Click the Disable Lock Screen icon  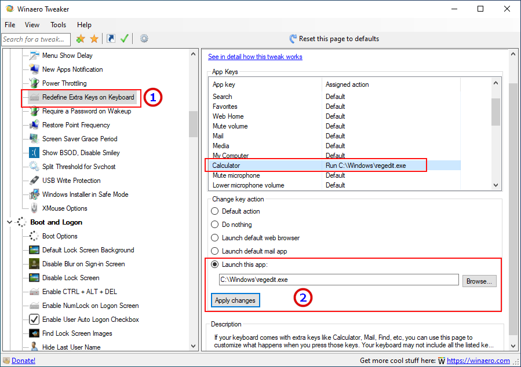click(34, 278)
